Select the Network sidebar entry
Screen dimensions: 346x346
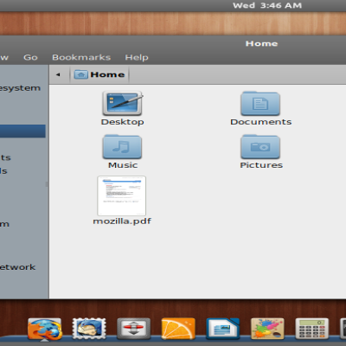coord(18,267)
